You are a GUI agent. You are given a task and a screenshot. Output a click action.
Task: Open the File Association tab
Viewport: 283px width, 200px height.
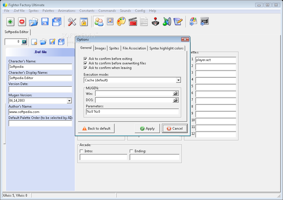coord(134,48)
